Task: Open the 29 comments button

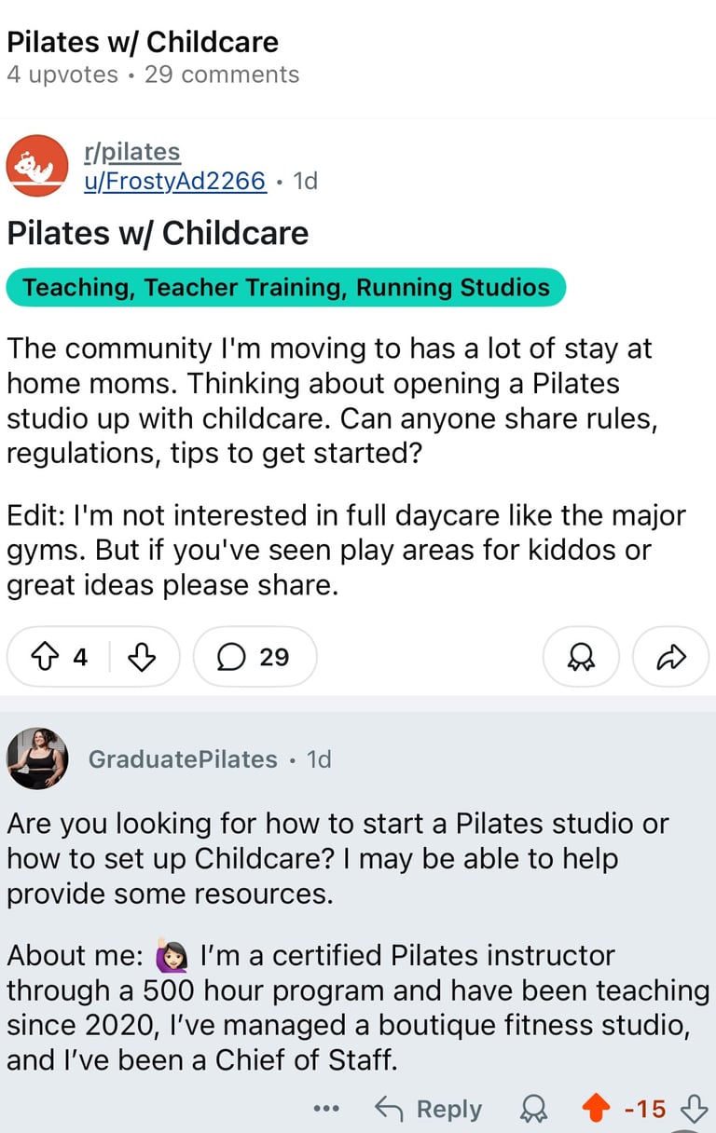Action: point(255,657)
